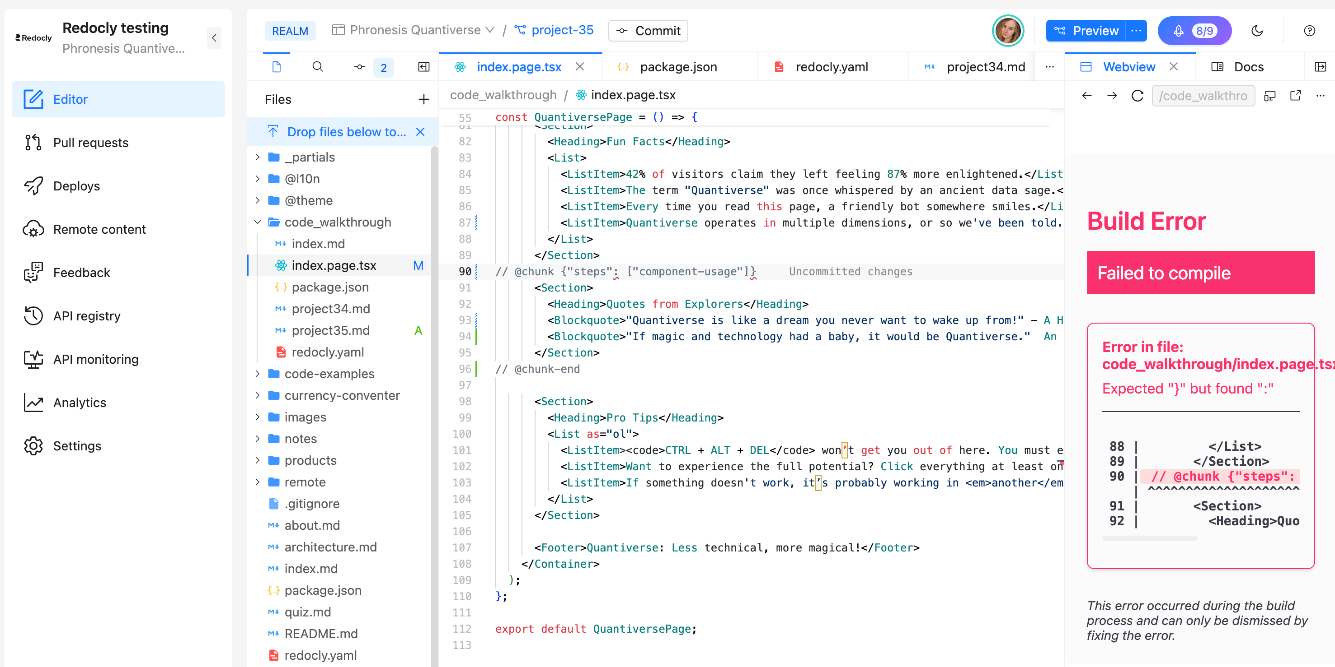1335x667 pixels.
Task: Go to the Deploys page
Action: (118, 186)
